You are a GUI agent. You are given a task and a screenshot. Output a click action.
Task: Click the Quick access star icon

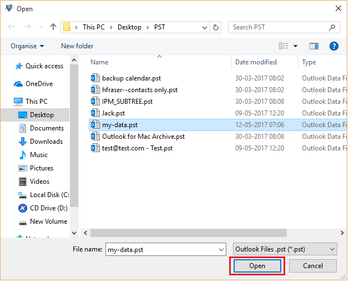(19, 66)
